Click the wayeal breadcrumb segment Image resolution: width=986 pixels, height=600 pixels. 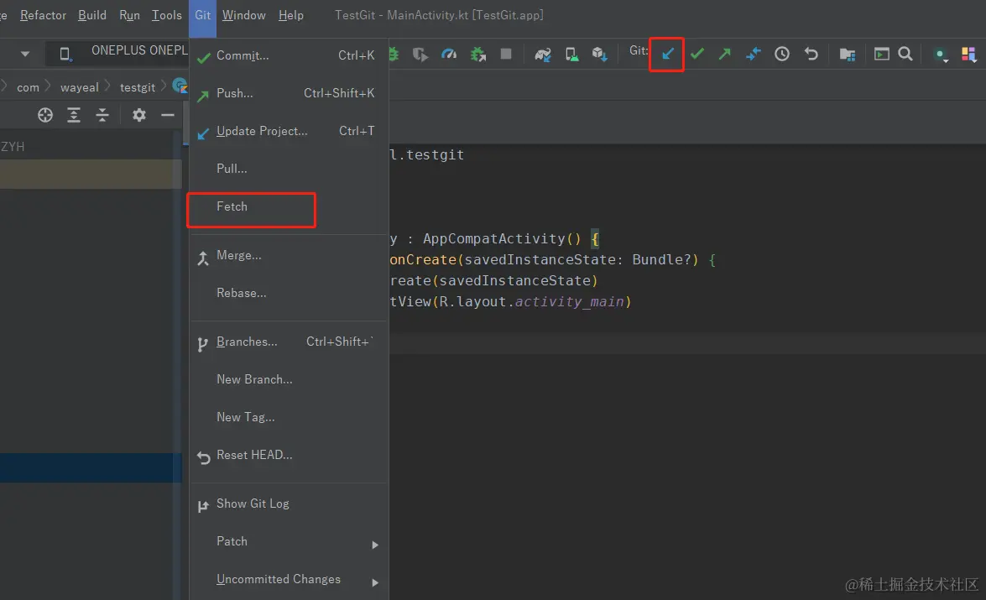pyautogui.click(x=79, y=87)
